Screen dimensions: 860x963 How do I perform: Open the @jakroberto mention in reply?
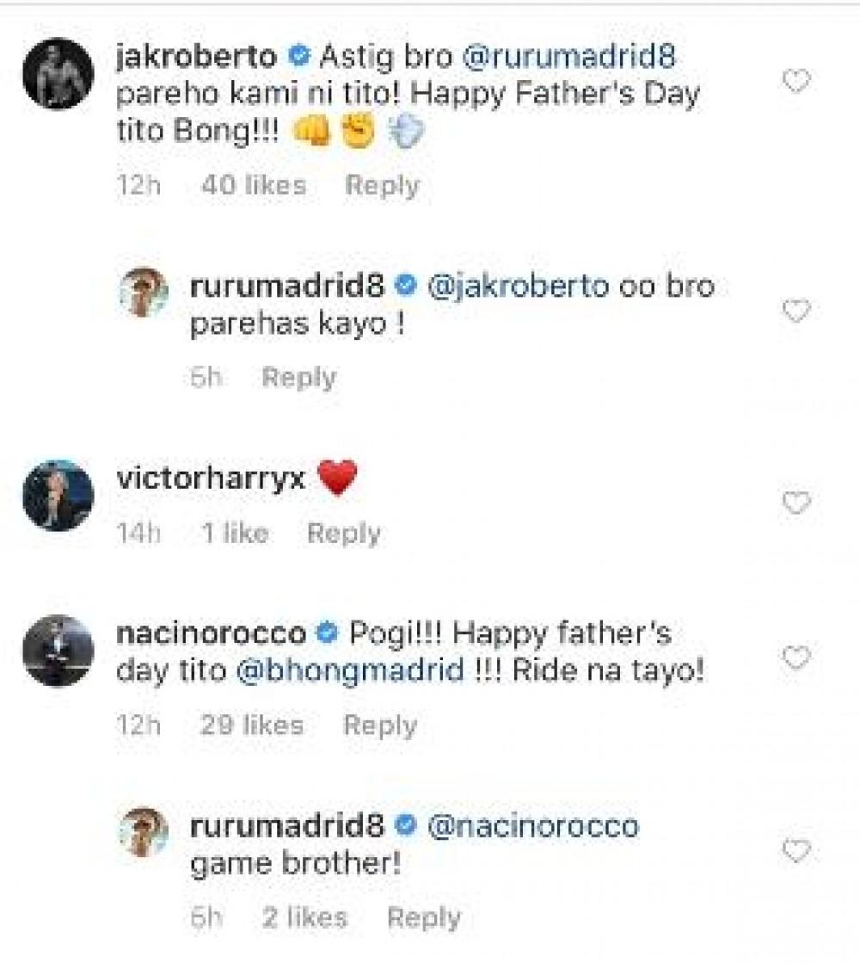[x=517, y=287]
